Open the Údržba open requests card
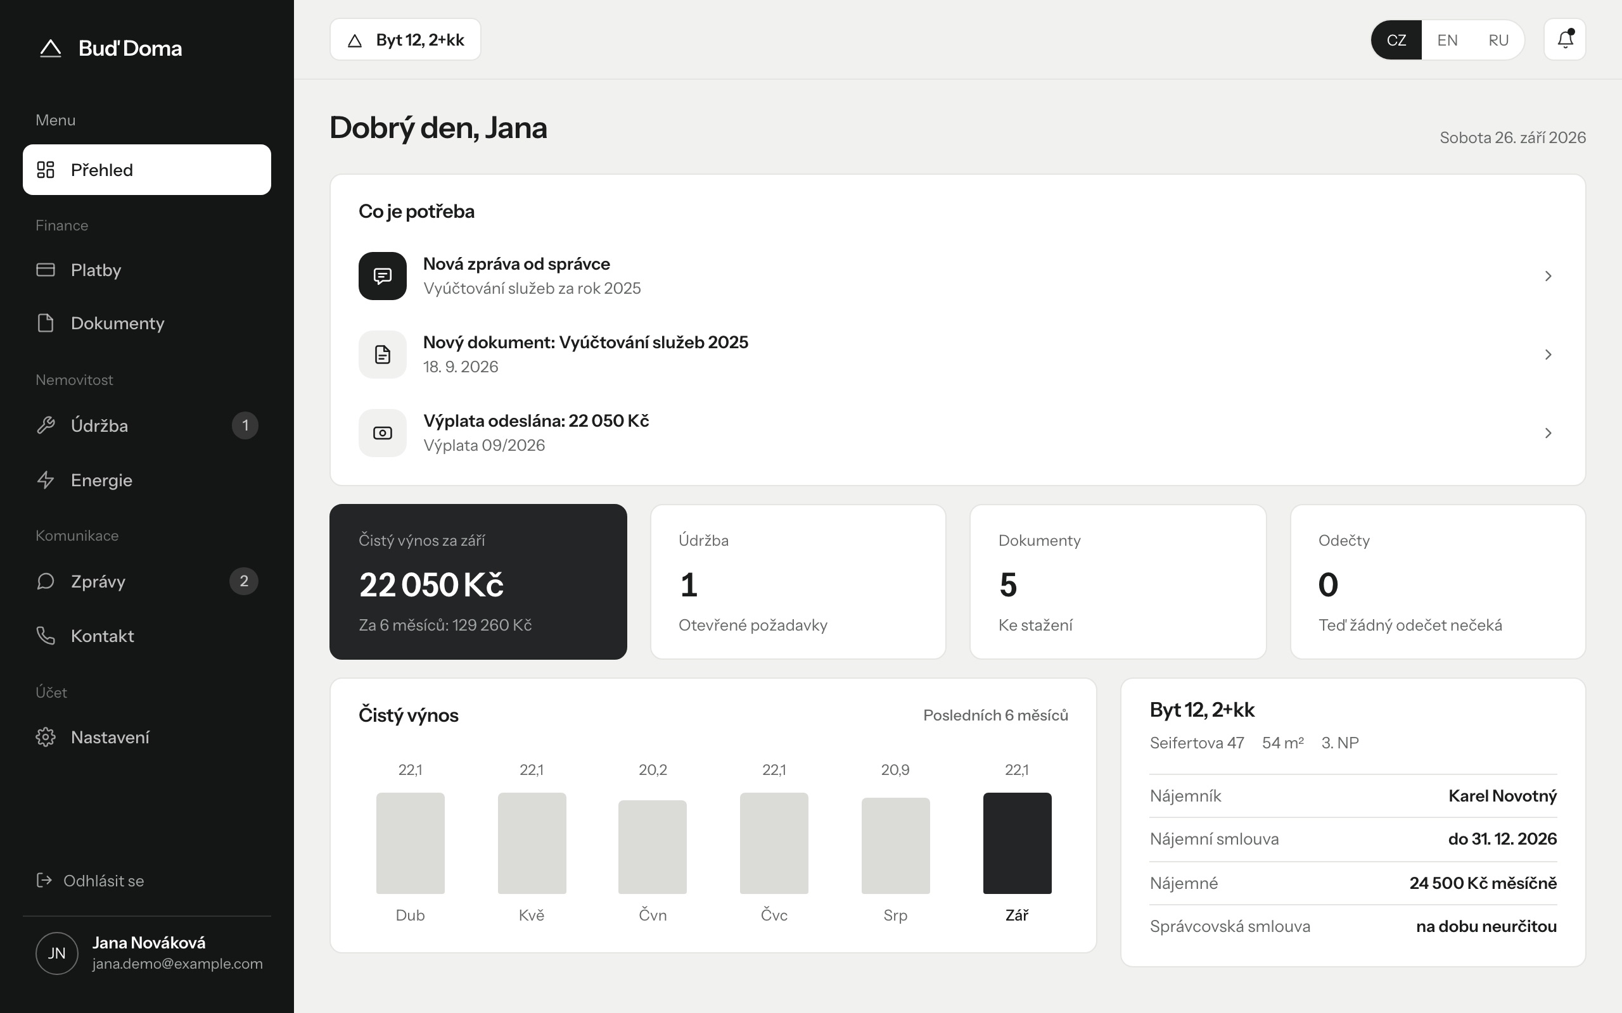The height and width of the screenshot is (1013, 1622). 798,582
